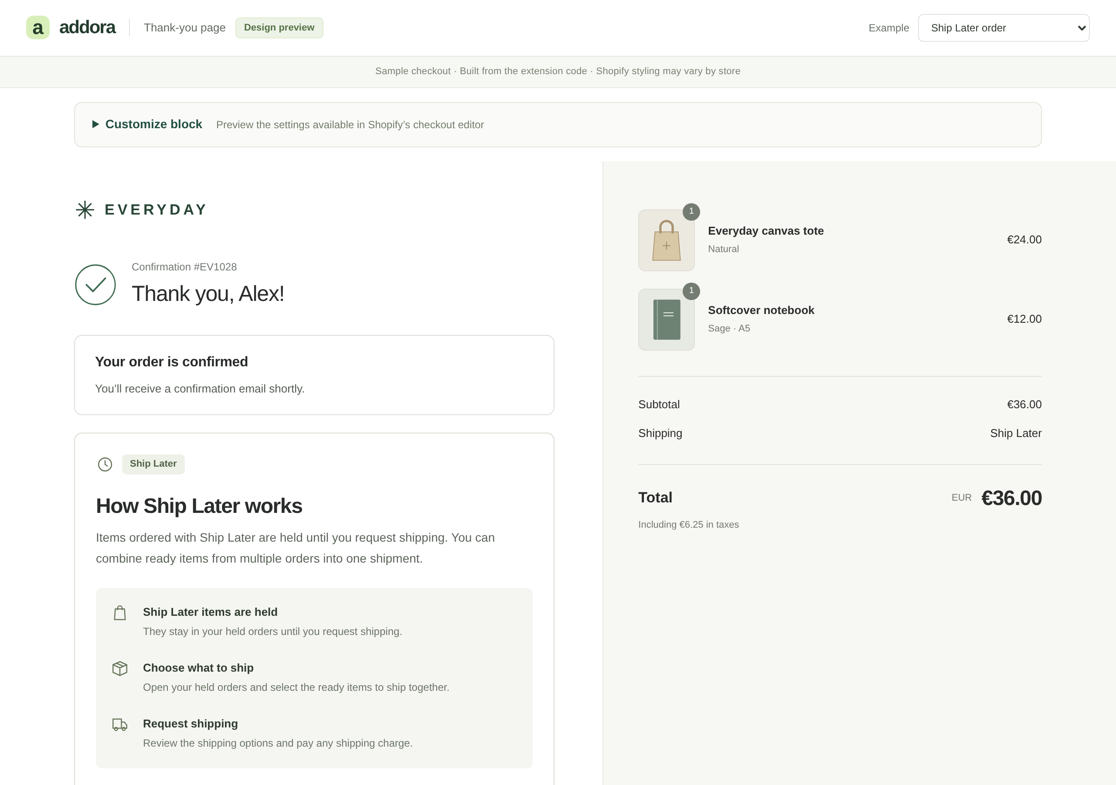
Task: Expand the Customize block disclosure triangle
Action: [x=96, y=125]
